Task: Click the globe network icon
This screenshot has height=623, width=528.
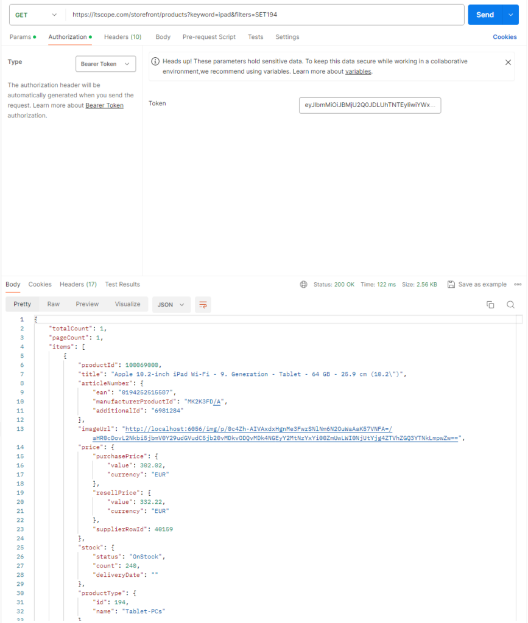Action: click(304, 285)
